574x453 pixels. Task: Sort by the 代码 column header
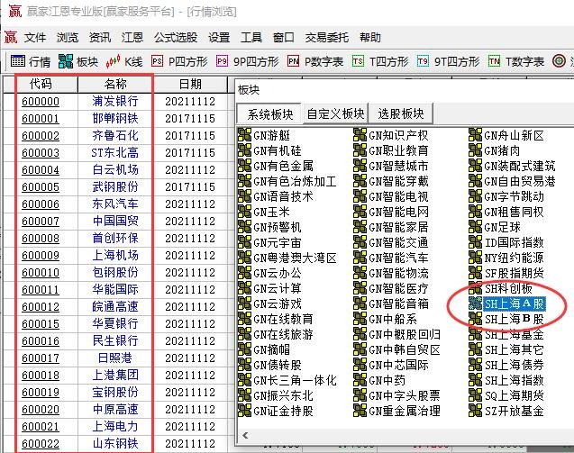click(41, 84)
